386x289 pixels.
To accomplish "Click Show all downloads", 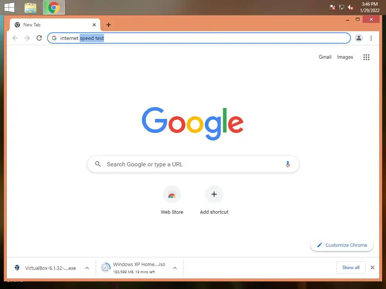I will point(351,268).
